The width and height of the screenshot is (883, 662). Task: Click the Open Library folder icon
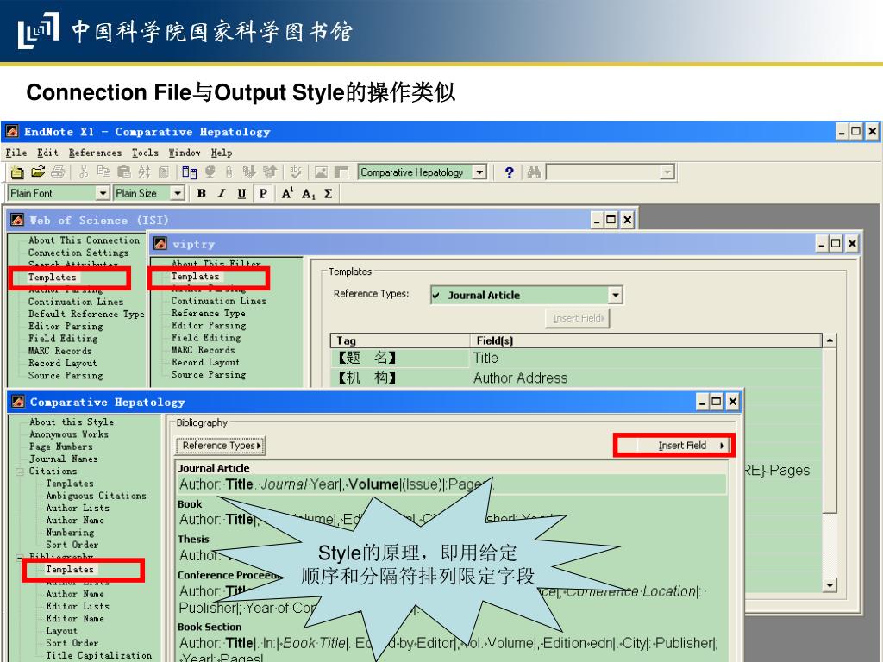(38, 172)
